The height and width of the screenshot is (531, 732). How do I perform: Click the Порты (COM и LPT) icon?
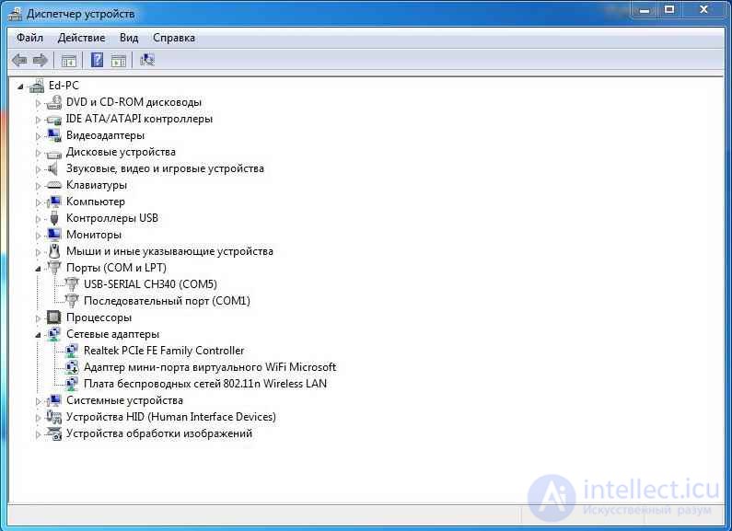[54, 268]
